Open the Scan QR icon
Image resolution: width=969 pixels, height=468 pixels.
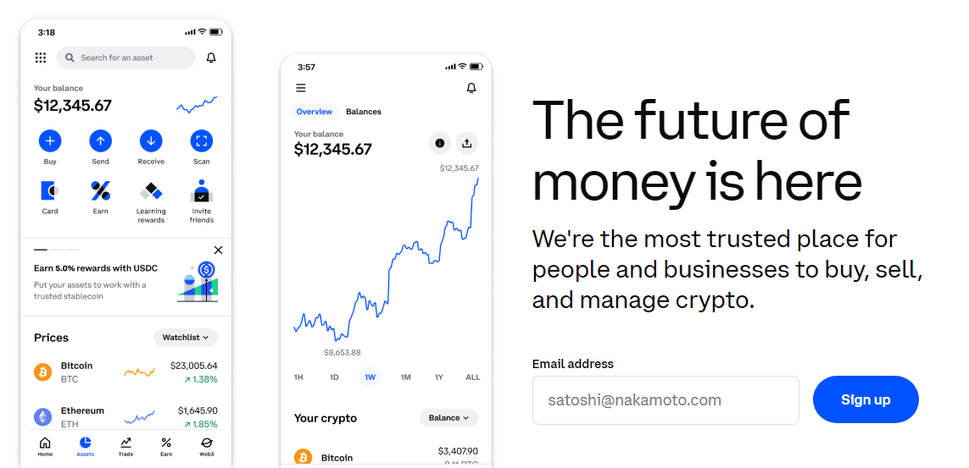point(202,140)
